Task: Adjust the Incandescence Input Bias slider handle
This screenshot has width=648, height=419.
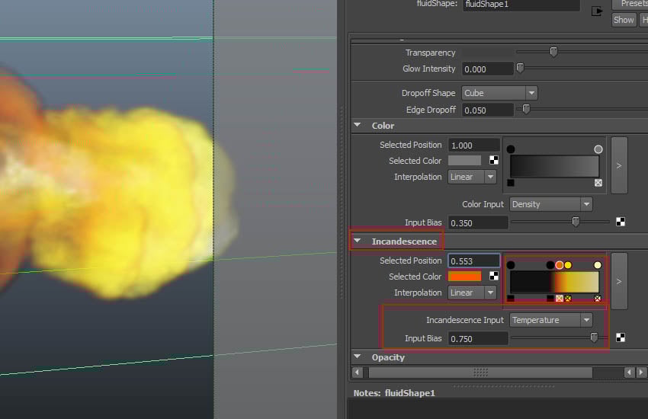Action: point(594,337)
